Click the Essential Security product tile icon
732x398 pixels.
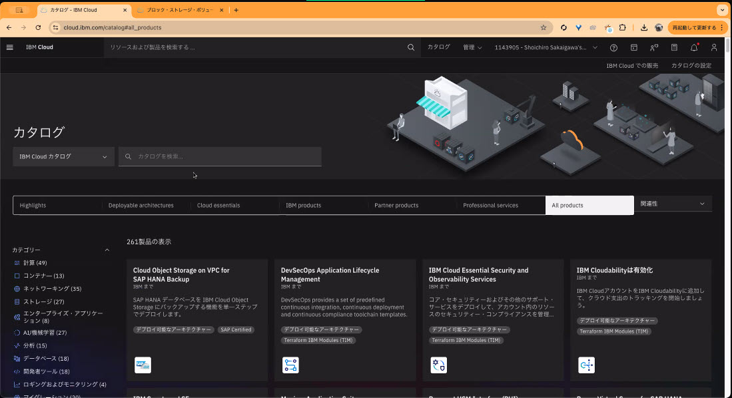click(438, 365)
